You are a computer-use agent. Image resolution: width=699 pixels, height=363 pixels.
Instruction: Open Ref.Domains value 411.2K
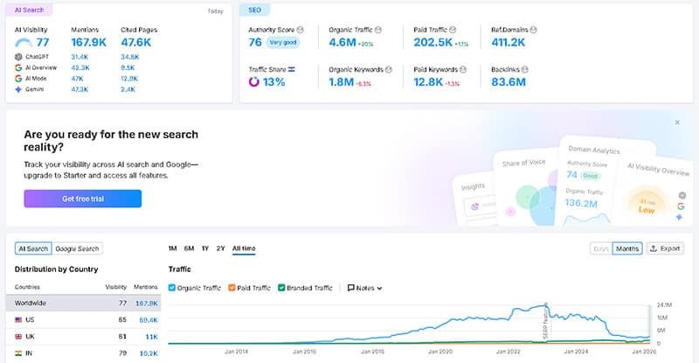509,42
